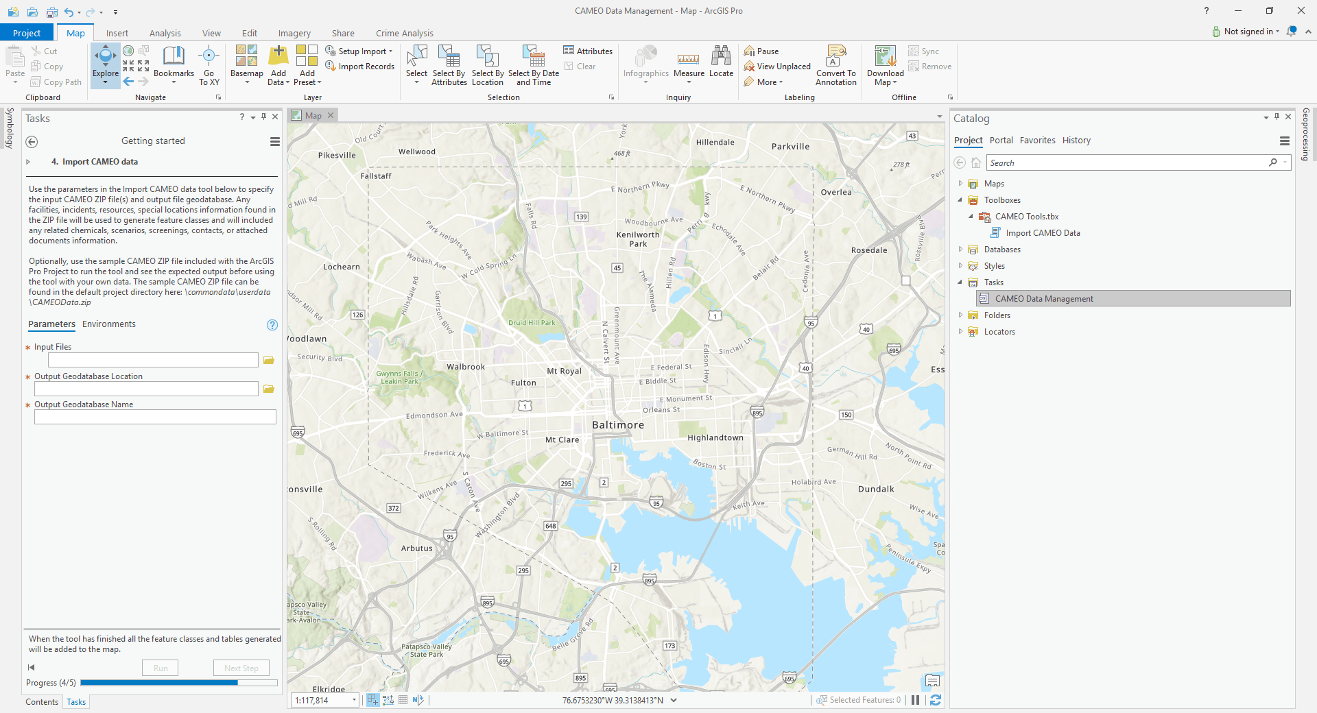Open the Geoprocessing side pane

coord(1306,134)
